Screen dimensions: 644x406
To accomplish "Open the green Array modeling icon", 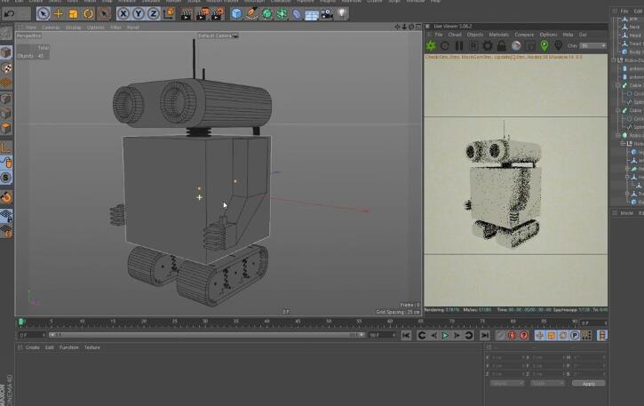I will coord(282,13).
